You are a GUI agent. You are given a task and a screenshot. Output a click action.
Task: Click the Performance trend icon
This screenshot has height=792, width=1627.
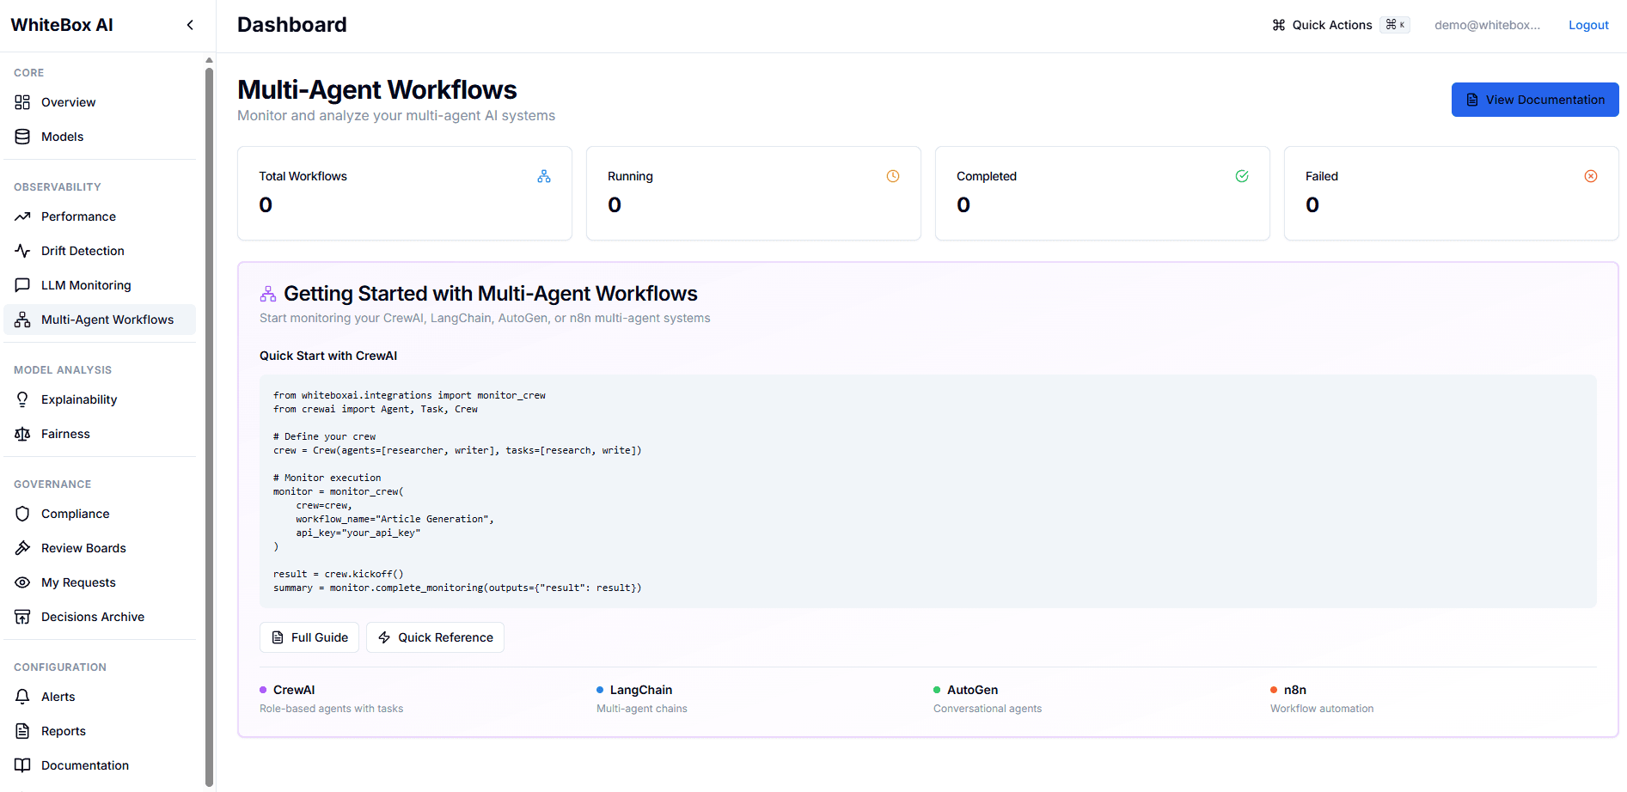click(x=22, y=216)
